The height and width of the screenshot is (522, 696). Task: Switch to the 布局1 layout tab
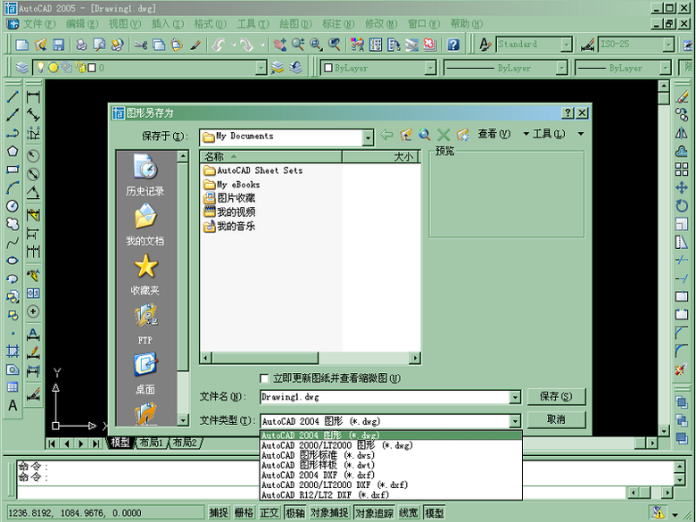point(150,443)
